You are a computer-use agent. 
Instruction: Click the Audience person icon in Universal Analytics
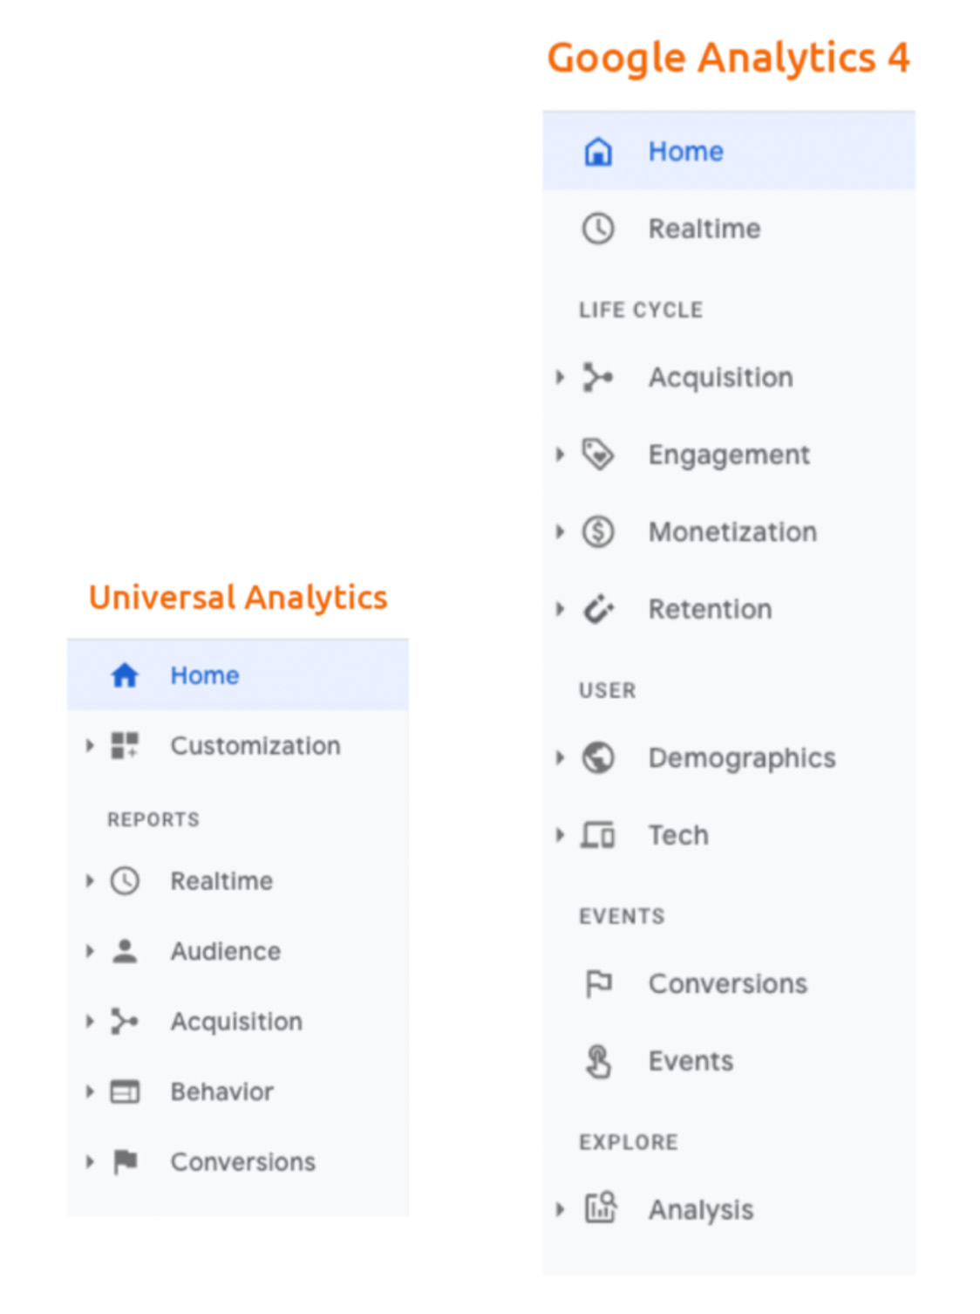(x=125, y=951)
